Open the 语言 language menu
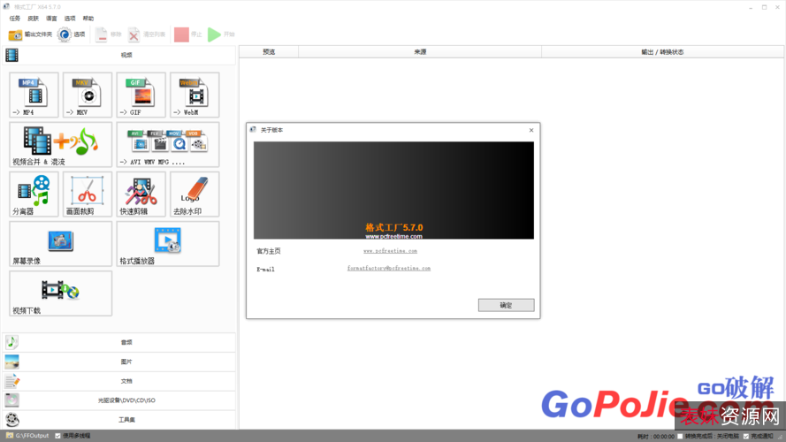 point(51,19)
